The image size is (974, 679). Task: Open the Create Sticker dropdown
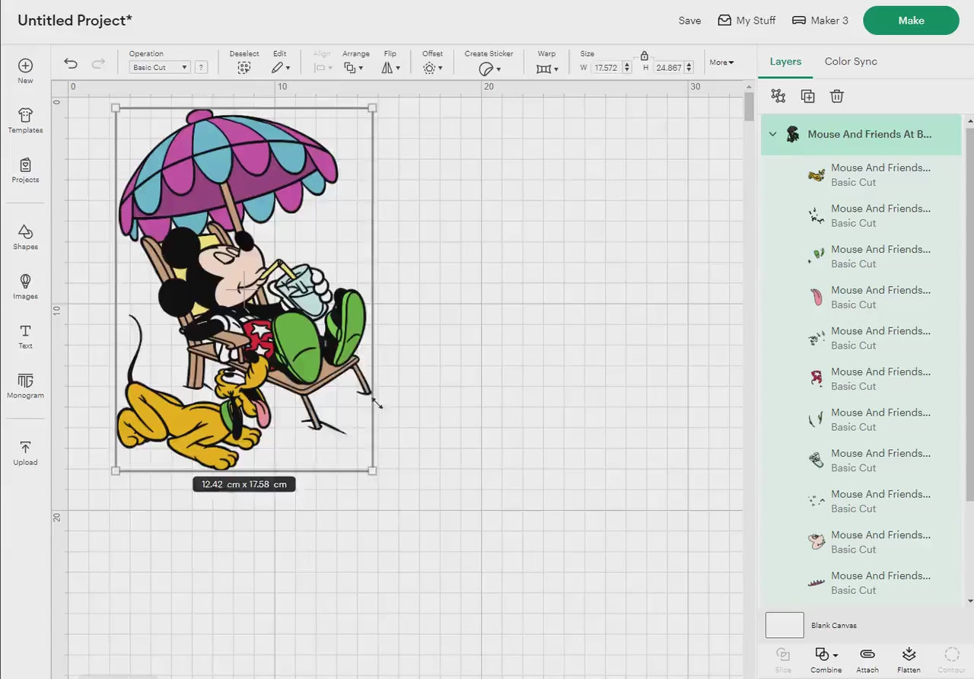point(489,68)
